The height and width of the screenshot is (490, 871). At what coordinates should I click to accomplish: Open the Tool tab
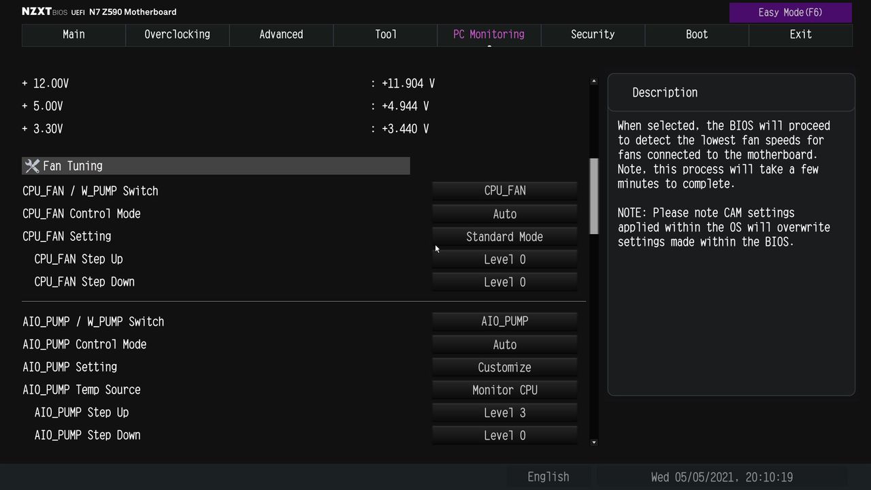click(385, 35)
